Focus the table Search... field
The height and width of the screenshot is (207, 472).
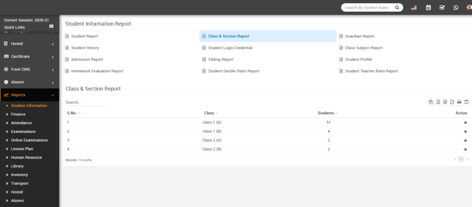(x=87, y=102)
